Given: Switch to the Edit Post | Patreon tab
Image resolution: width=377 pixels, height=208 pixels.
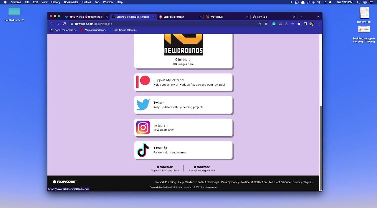Looking at the screenshot, I should pos(173,17).
